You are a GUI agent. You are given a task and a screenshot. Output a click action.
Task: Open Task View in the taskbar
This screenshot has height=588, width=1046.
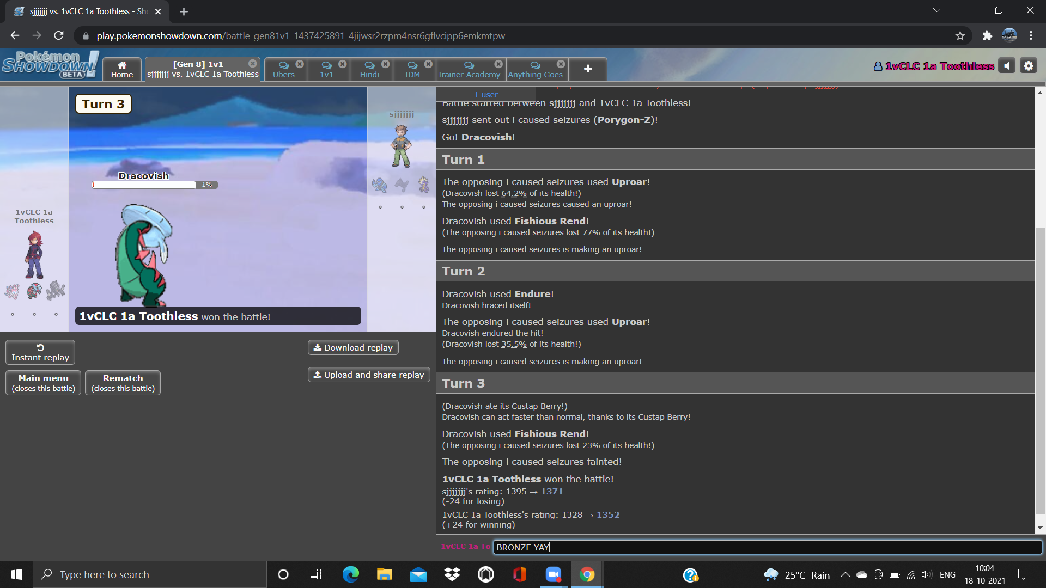coord(316,574)
